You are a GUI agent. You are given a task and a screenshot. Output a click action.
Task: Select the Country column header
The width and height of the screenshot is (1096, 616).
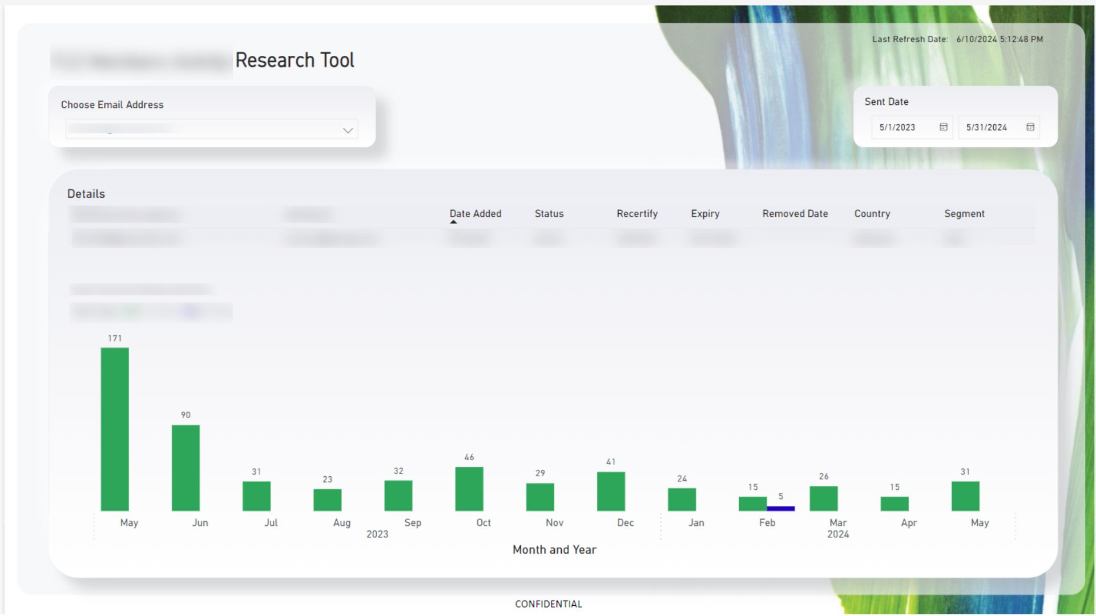click(x=872, y=214)
